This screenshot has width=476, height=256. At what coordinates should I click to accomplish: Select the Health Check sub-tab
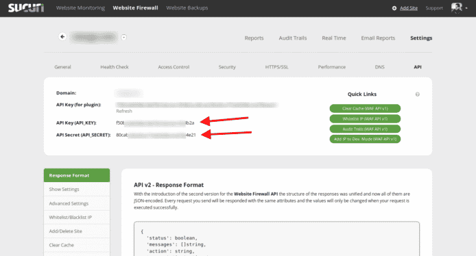click(x=115, y=67)
